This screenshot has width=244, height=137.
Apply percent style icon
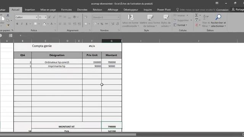click(x=102, y=24)
